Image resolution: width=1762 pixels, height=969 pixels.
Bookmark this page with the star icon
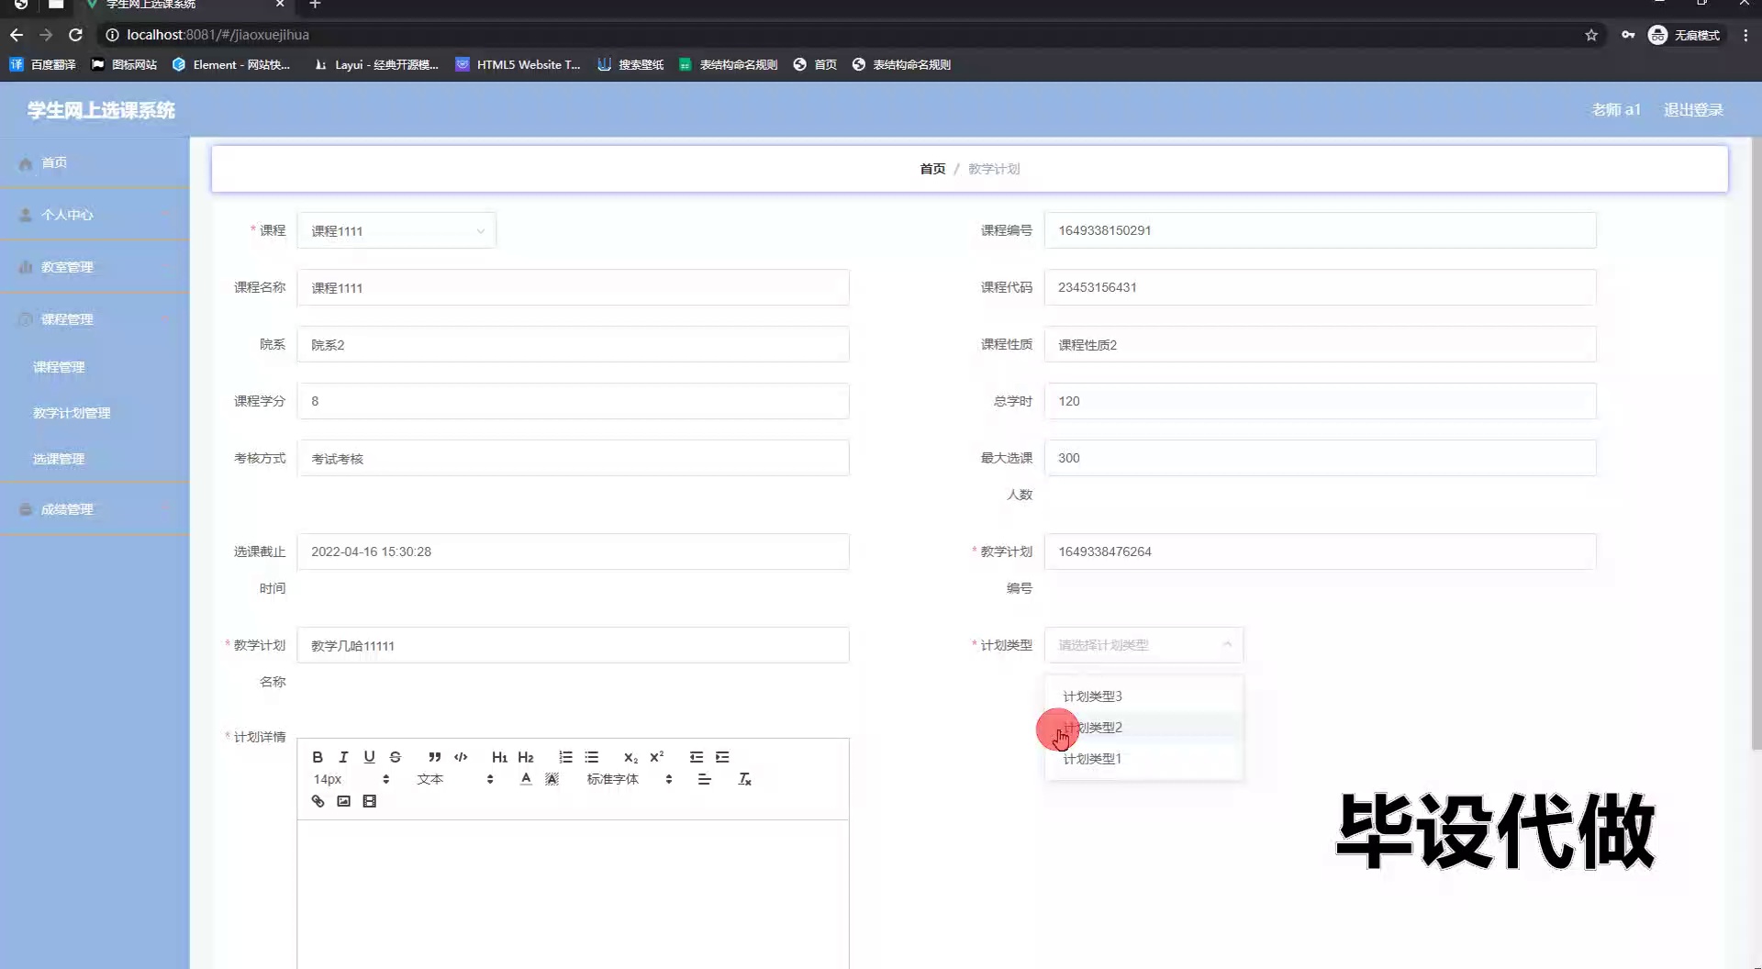(x=1591, y=35)
